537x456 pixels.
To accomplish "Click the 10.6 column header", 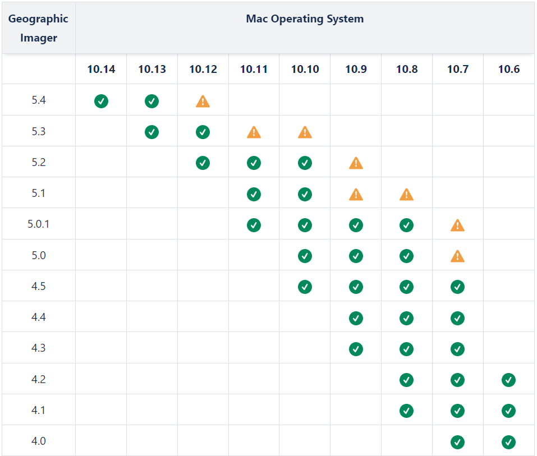I will click(508, 70).
